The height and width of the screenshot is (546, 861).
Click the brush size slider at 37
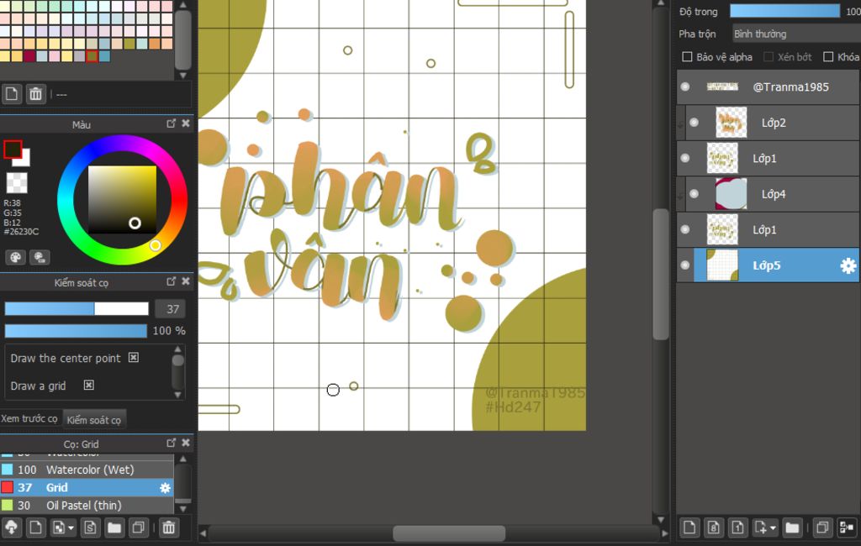[77, 309]
